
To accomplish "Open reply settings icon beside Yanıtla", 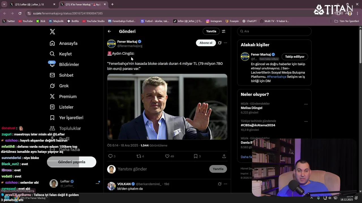I will 223,31.
